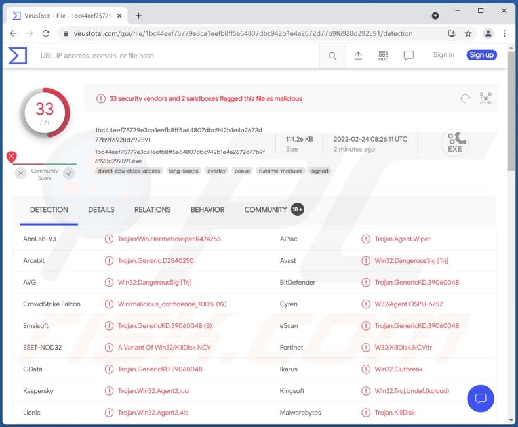Screen dimensions: 518x427
Task: Click W32/KillDisk.NCV!tr detection text
Action: (403, 348)
